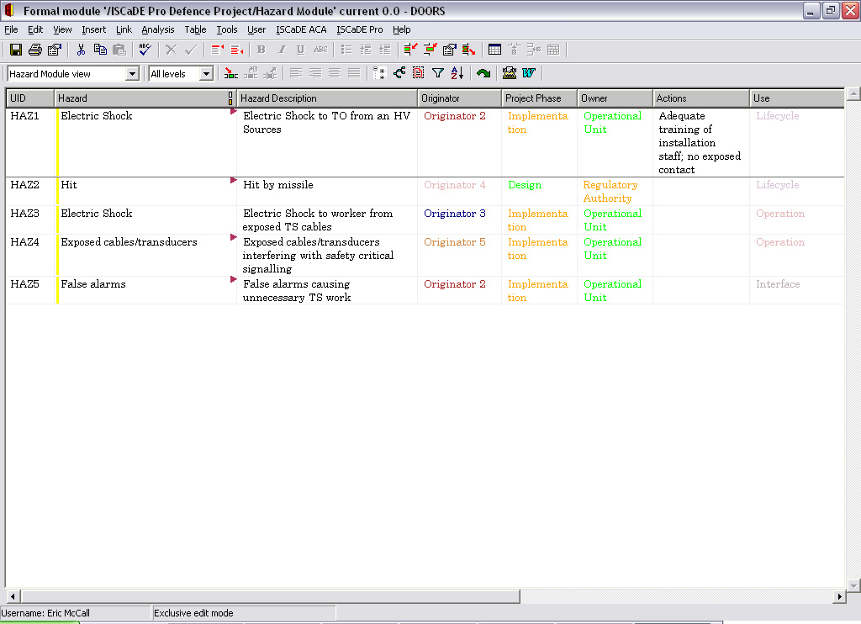
Task: Open module properties toolbar icon
Action: tap(55, 50)
